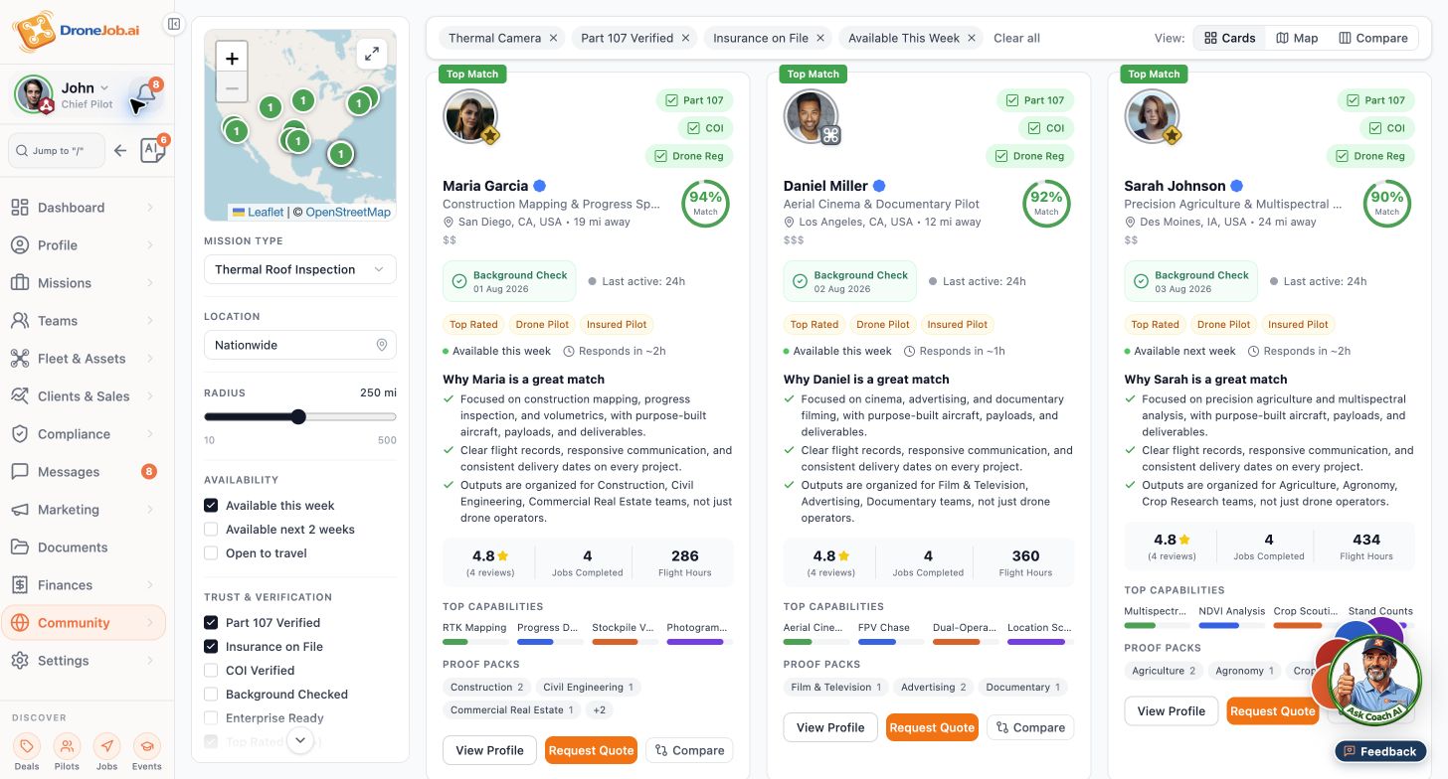Collapse the sidebar panel toggle icon
The height and width of the screenshot is (779, 1448).
(173, 24)
